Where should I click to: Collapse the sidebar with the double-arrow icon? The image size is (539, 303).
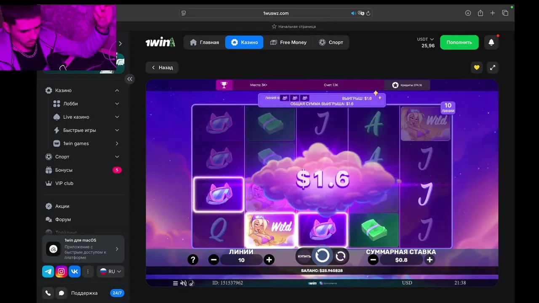(x=130, y=79)
